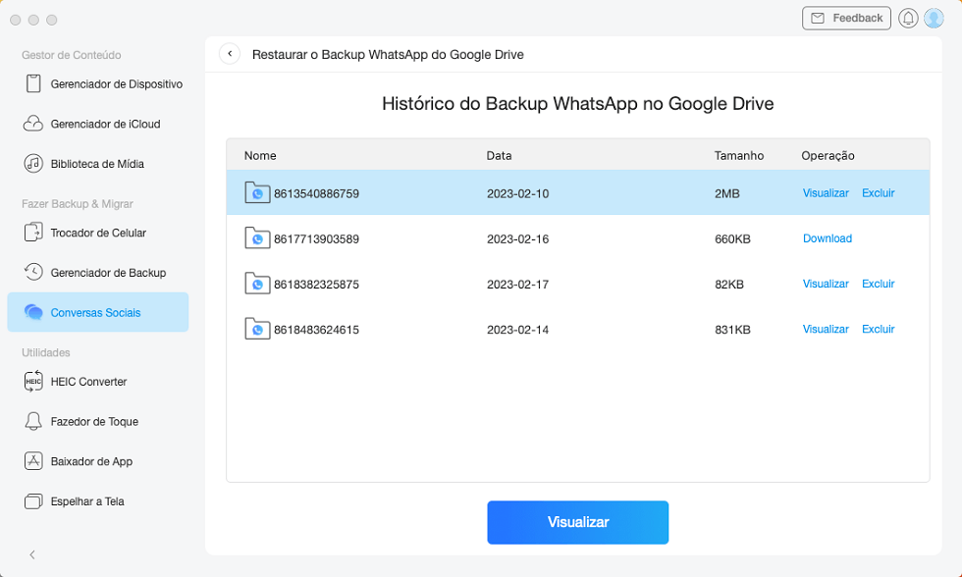The width and height of the screenshot is (962, 577).
Task: Click the date 2023-02-10
Action: [518, 193]
